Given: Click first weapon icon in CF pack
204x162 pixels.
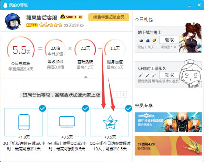Looking at the screenshot, I should click(x=141, y=75).
